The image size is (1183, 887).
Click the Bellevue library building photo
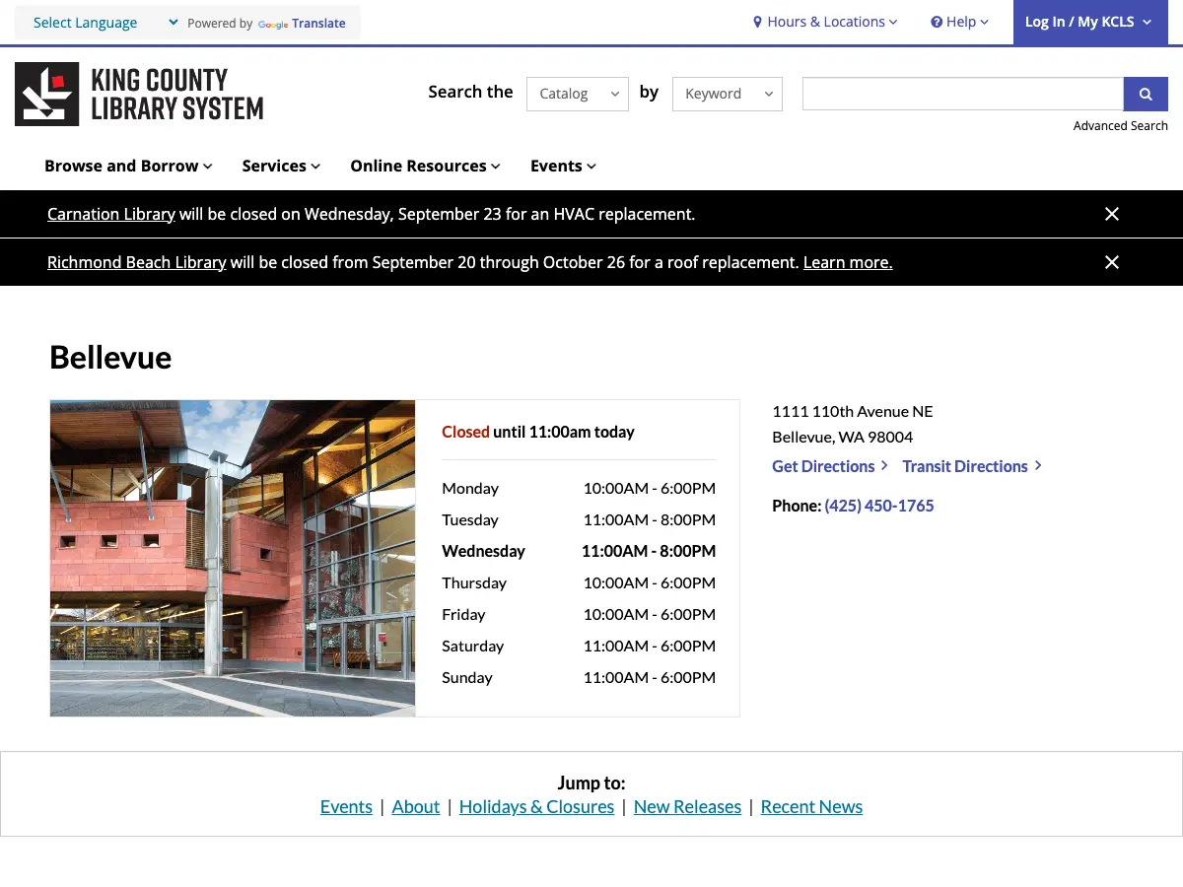(233, 558)
